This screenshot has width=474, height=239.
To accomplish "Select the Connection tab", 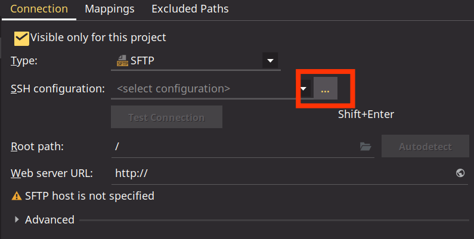I will click(x=39, y=9).
